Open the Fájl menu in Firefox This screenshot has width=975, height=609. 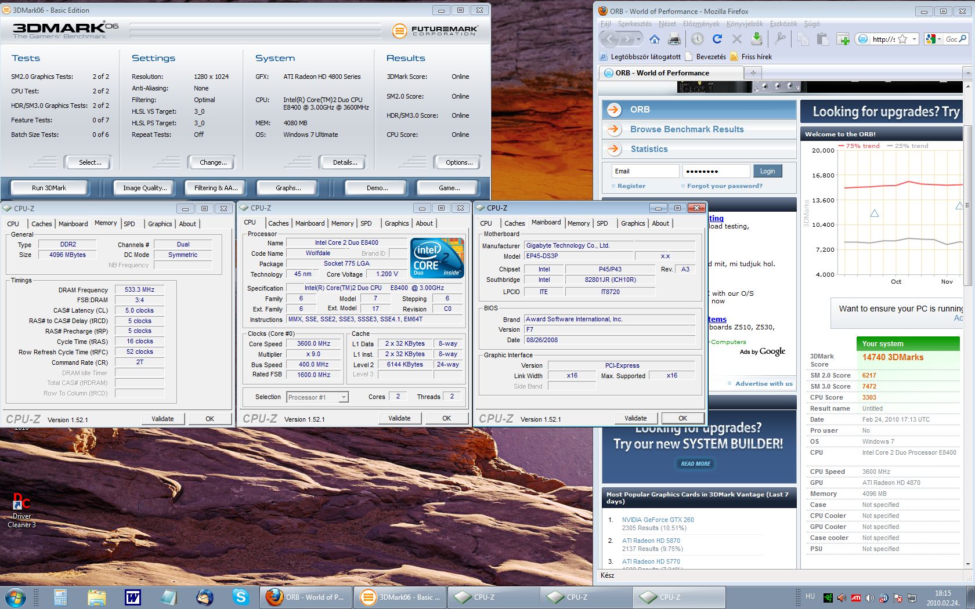click(606, 24)
